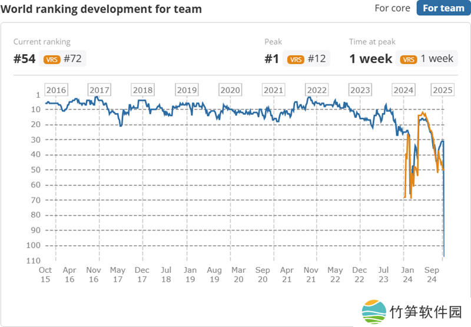The image size is (471, 327).
Task: Click VRS badge beside current ranking #72
Action: (52, 59)
